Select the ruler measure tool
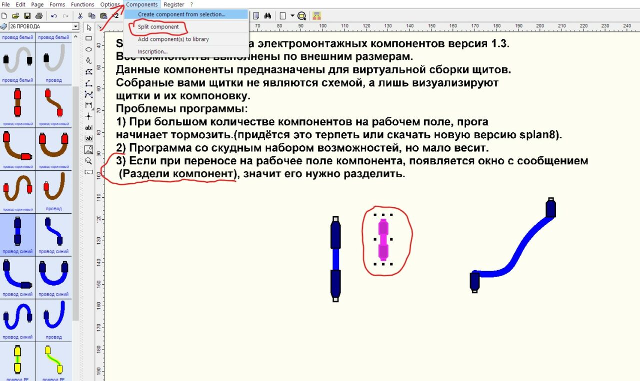 [x=89, y=172]
